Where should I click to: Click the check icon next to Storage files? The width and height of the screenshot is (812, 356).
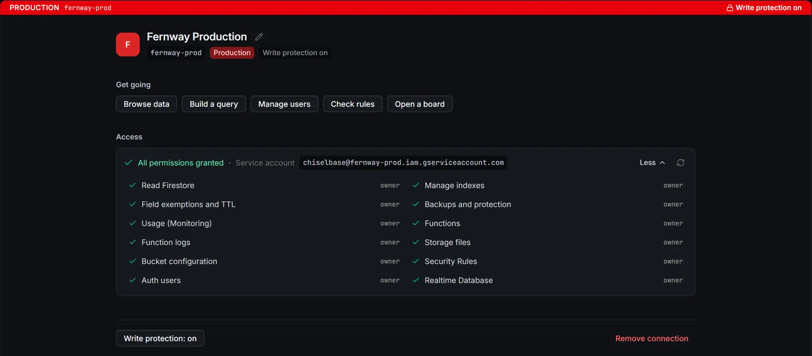click(416, 242)
